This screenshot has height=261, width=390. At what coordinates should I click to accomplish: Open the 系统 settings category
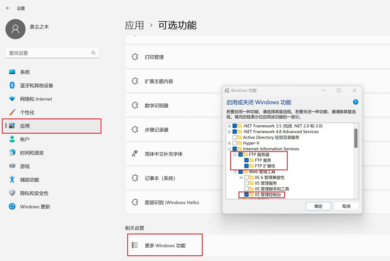click(53, 72)
